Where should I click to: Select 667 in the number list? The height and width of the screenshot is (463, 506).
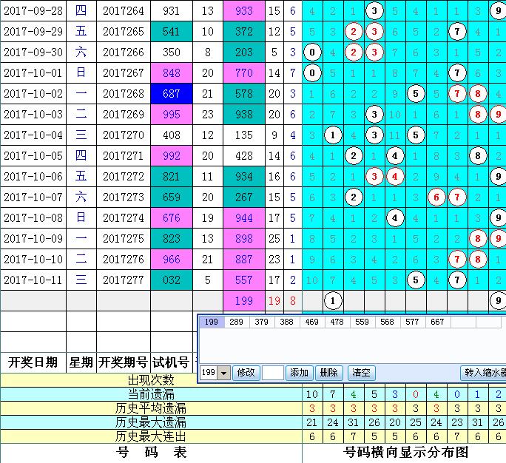[x=437, y=322]
